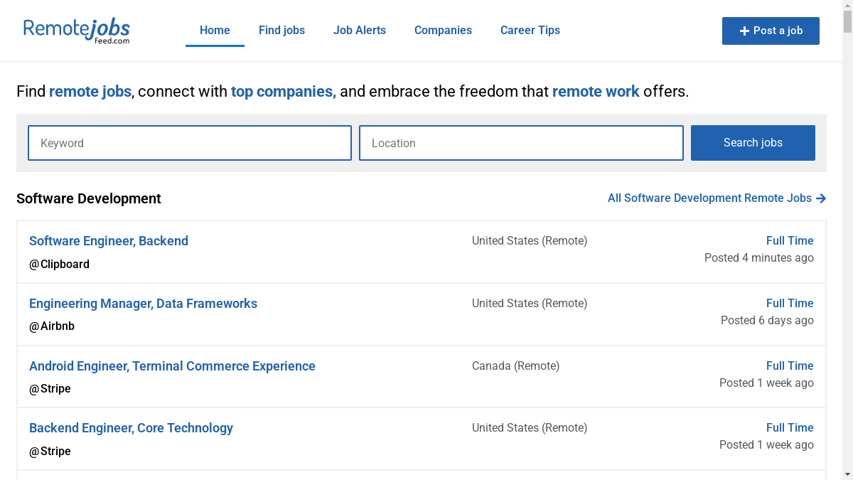The height and width of the screenshot is (480, 853).
Task: Navigate to the Companies page
Action: coord(443,30)
